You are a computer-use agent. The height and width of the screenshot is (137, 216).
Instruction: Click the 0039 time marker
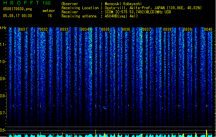point(187,29)
